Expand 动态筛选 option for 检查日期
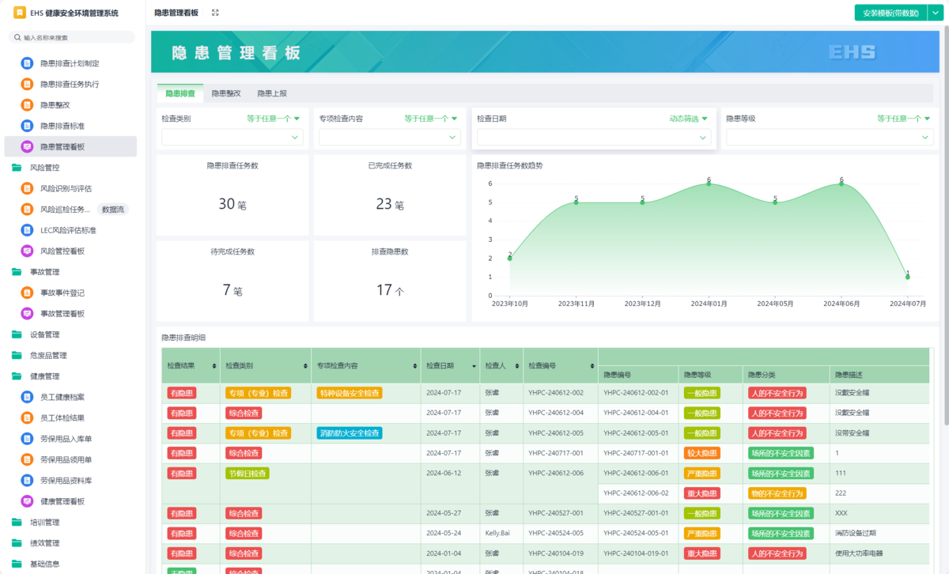The width and height of the screenshot is (949, 574). tap(688, 119)
